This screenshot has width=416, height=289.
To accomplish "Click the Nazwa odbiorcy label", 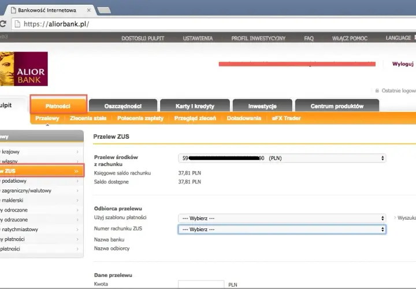I will point(112,249).
